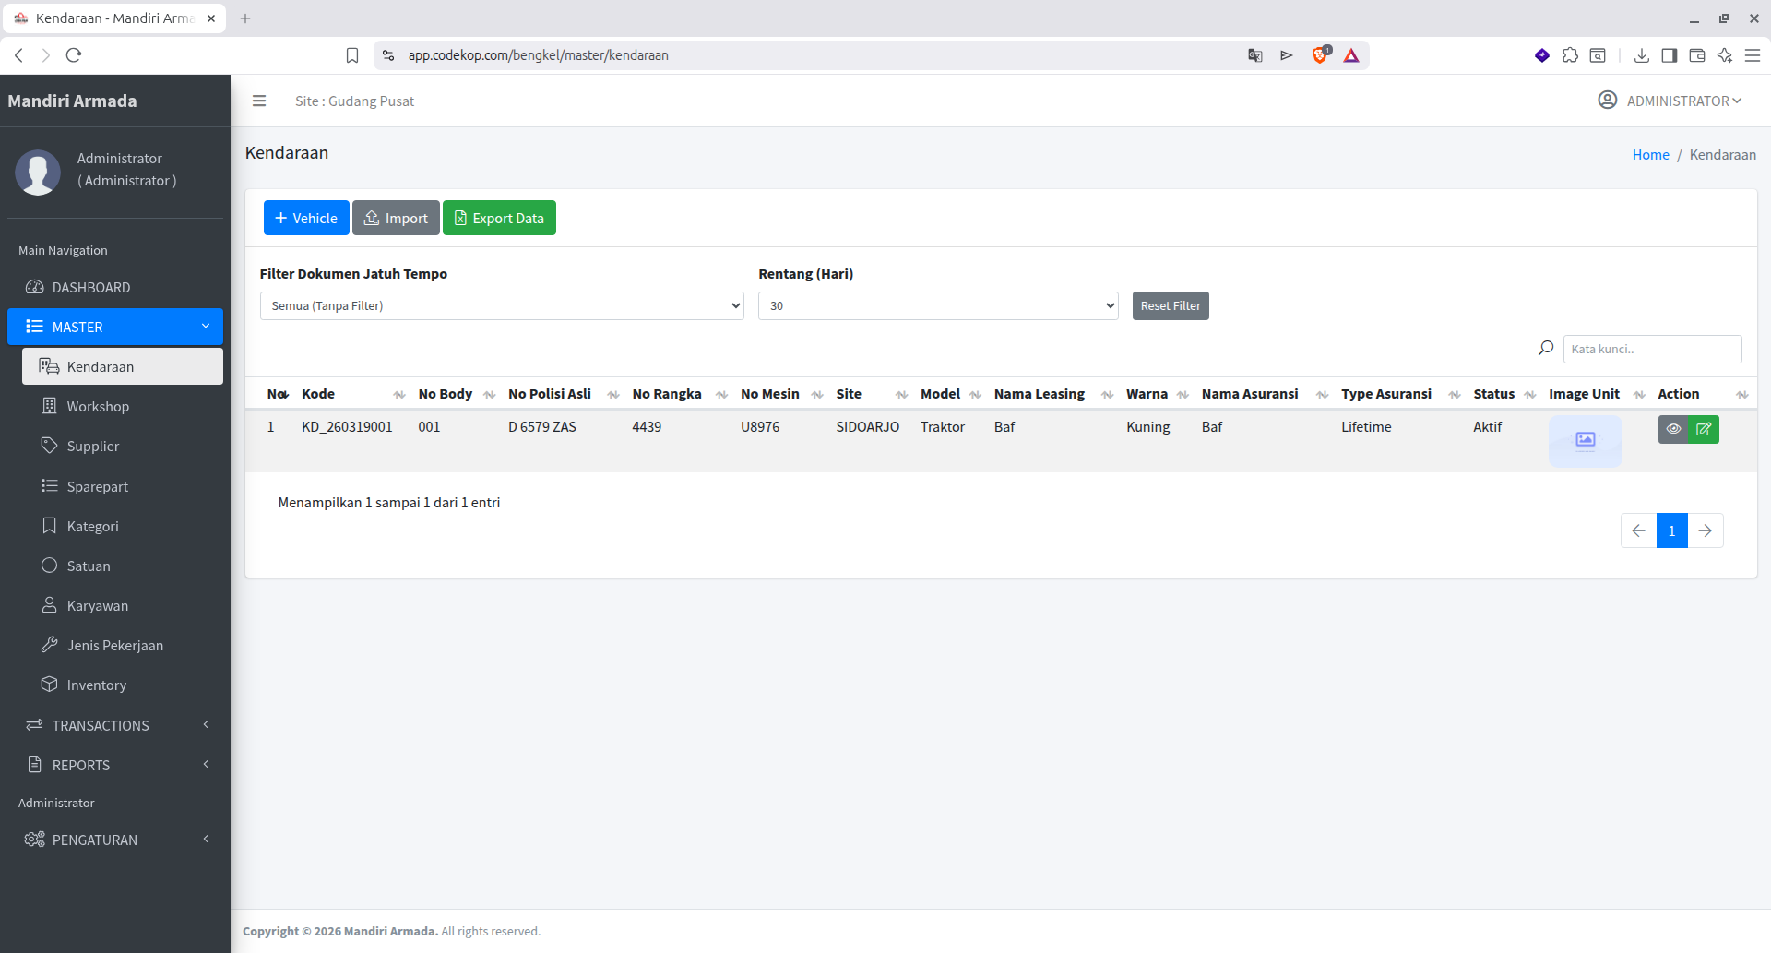Toggle the sidebar hamburger menu
Viewport: 1771px width, 953px height.
coord(259,101)
